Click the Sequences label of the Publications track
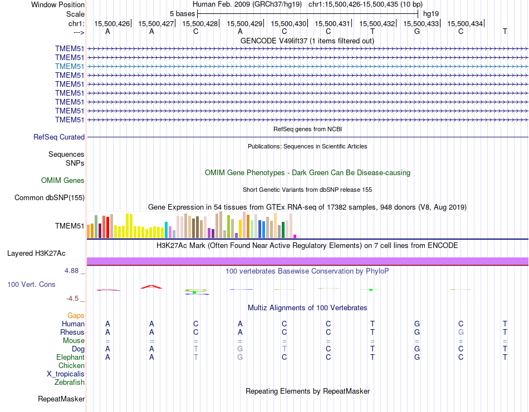The height and width of the screenshot is (412, 529). [66, 154]
